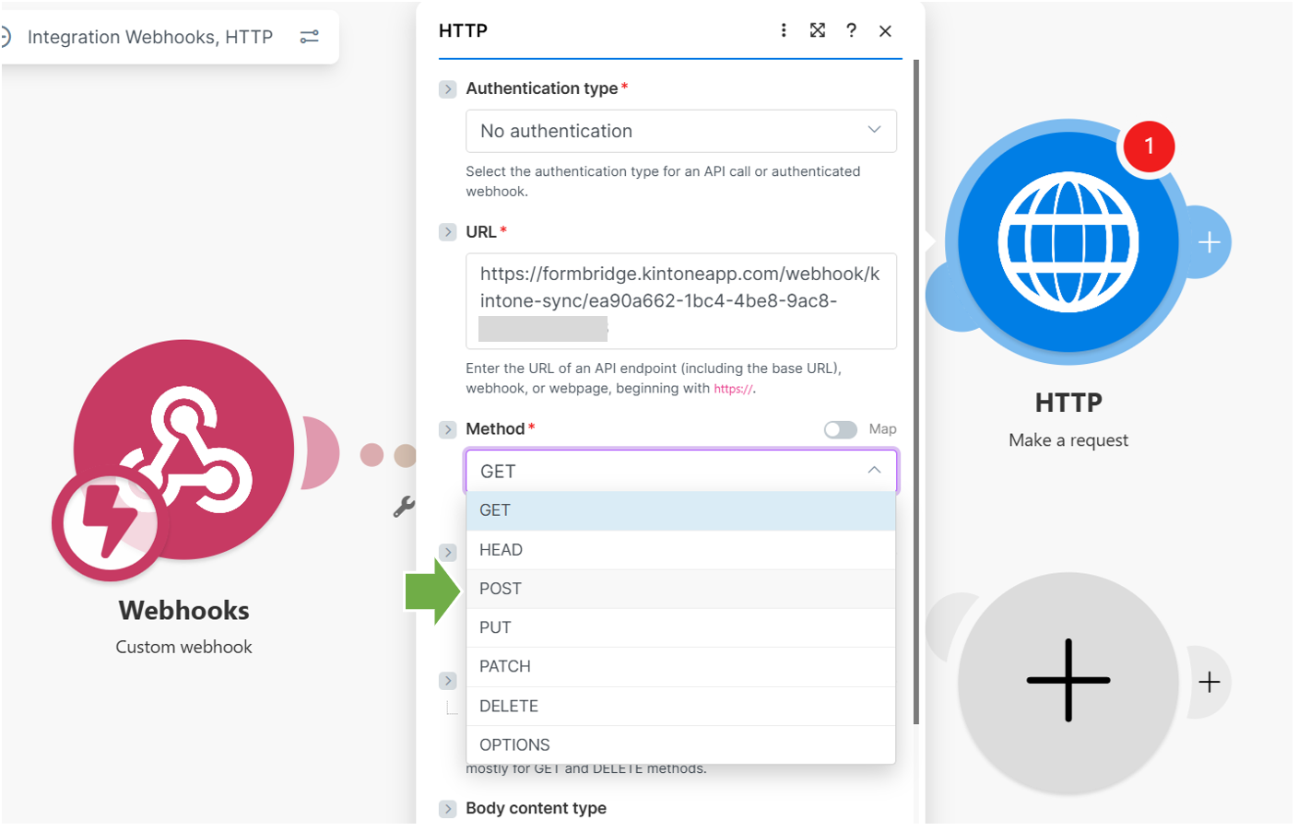
Task: Click the Webhooks module icon
Action: (183, 451)
